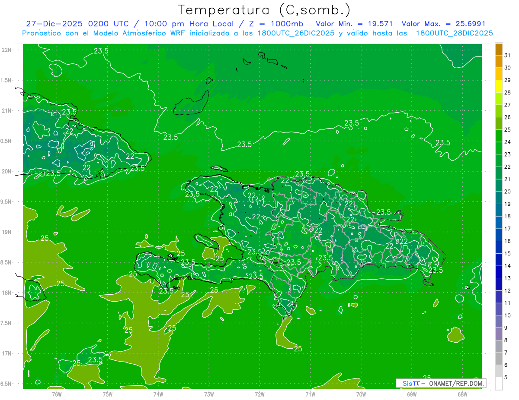The image size is (519, 400).
Task: Click the dark orange legend swatch above 31
Action: (x=499, y=49)
